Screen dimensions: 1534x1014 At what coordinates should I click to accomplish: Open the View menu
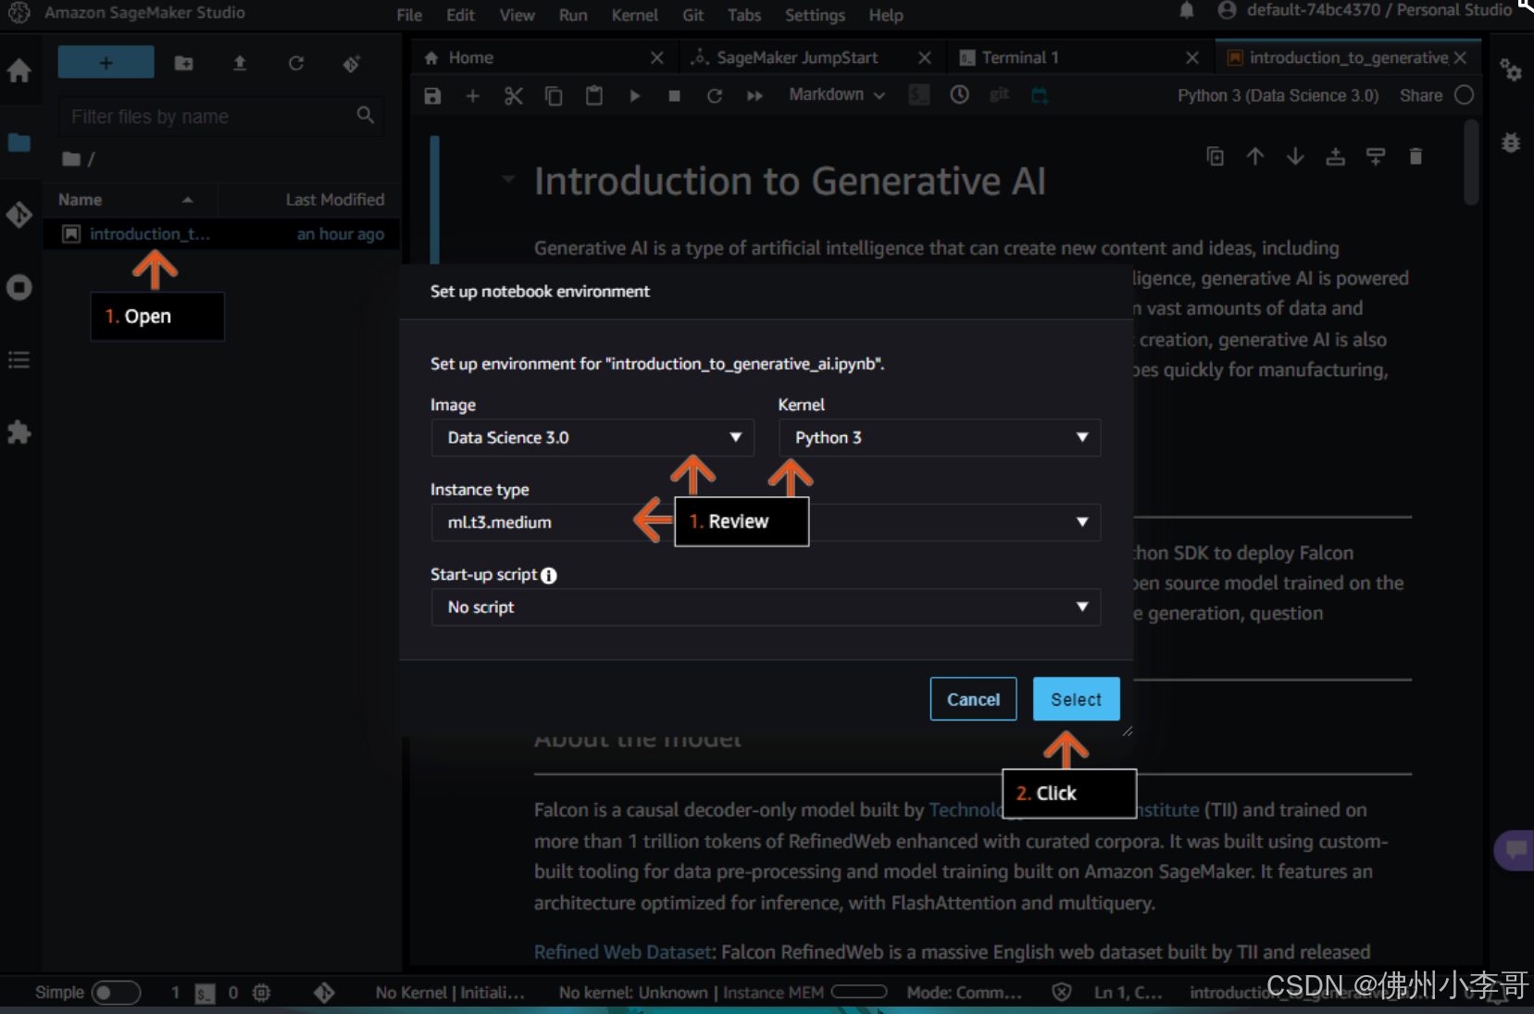click(x=517, y=15)
